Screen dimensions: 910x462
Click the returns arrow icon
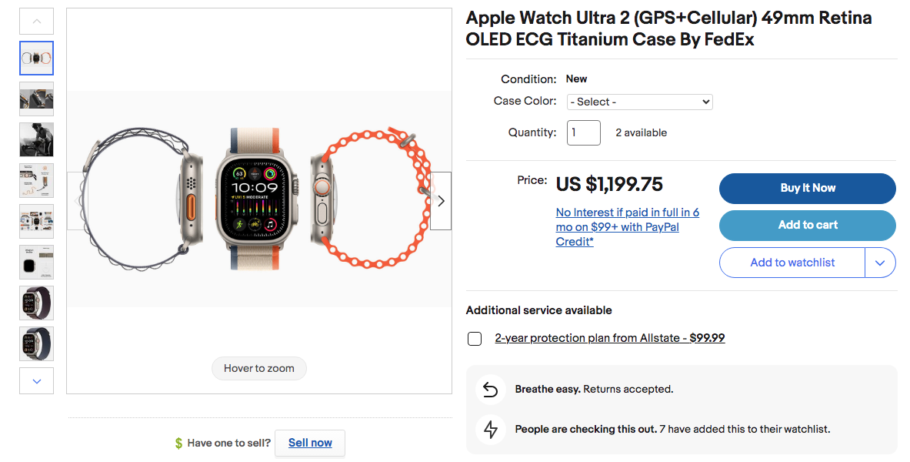tap(491, 390)
